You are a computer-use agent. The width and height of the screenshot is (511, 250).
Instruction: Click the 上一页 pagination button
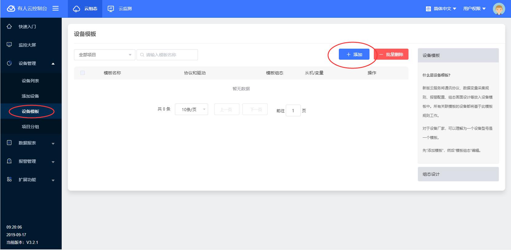coord(226,109)
